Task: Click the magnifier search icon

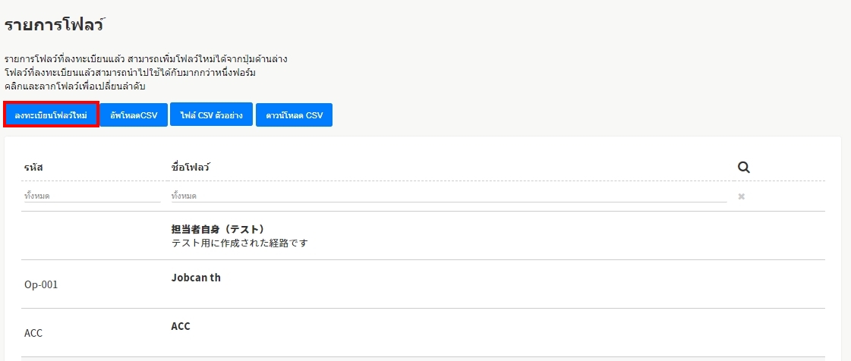Action: point(743,168)
